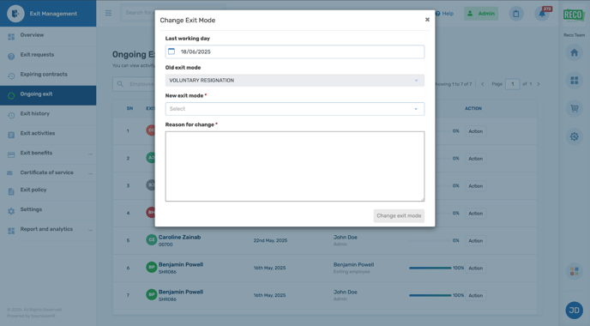Expand the Exit benefits submenu

90,154
